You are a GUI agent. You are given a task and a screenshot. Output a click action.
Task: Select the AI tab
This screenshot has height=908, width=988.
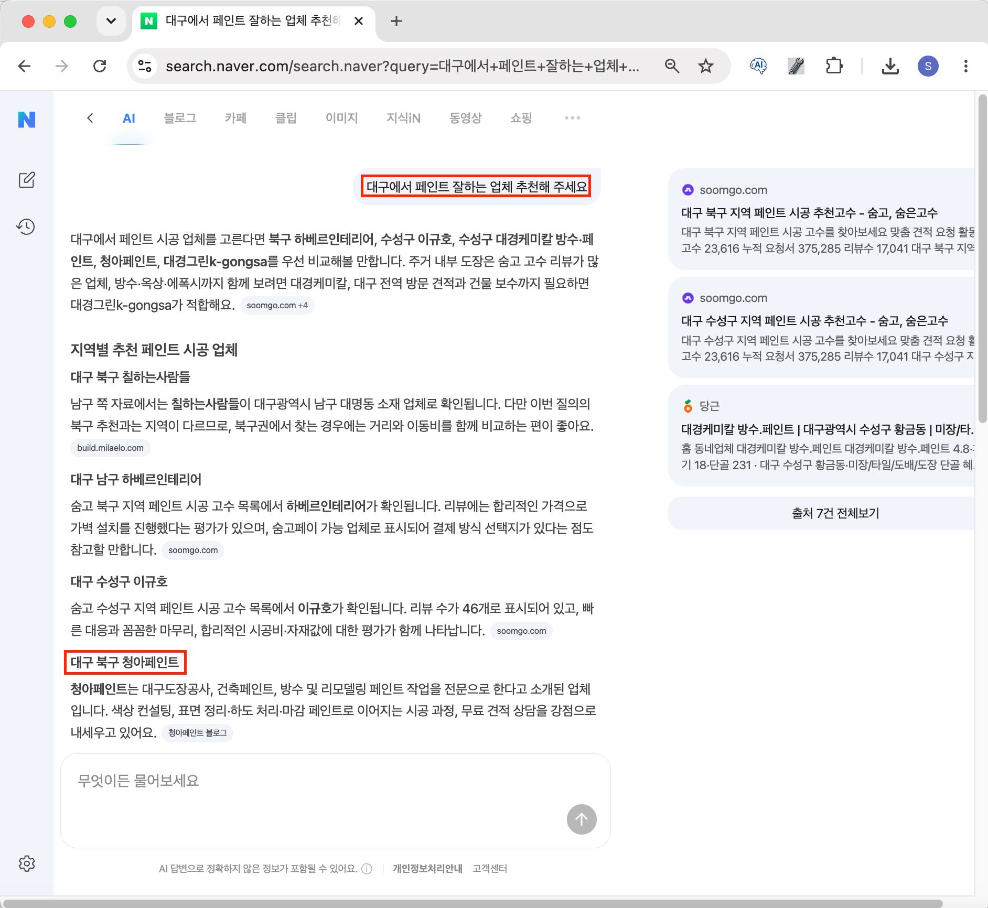coord(129,118)
